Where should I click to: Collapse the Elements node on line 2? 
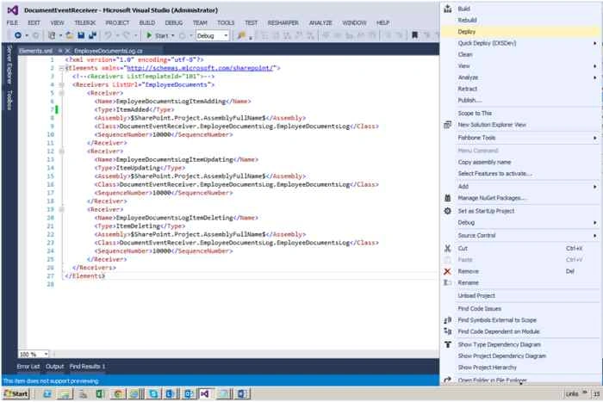click(61, 68)
